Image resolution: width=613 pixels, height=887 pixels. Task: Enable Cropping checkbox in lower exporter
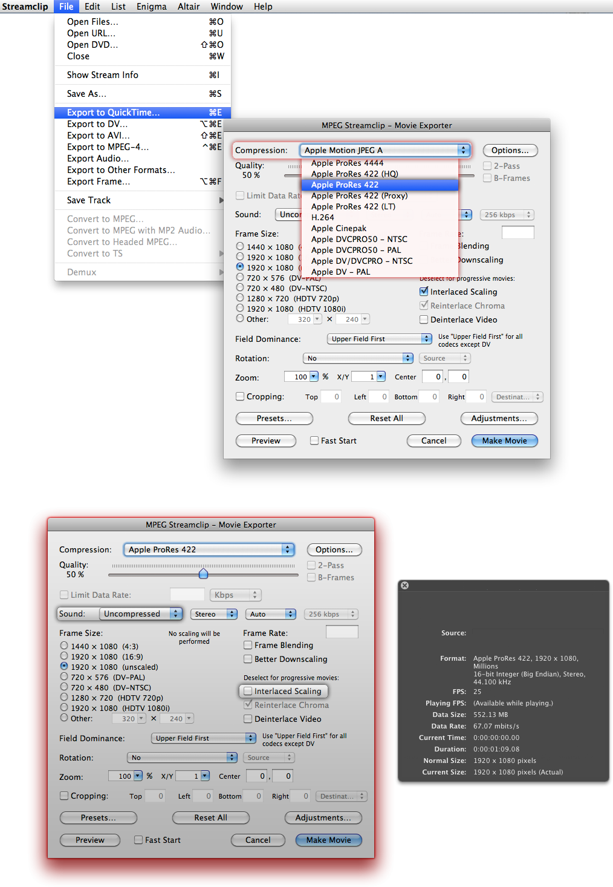64,796
